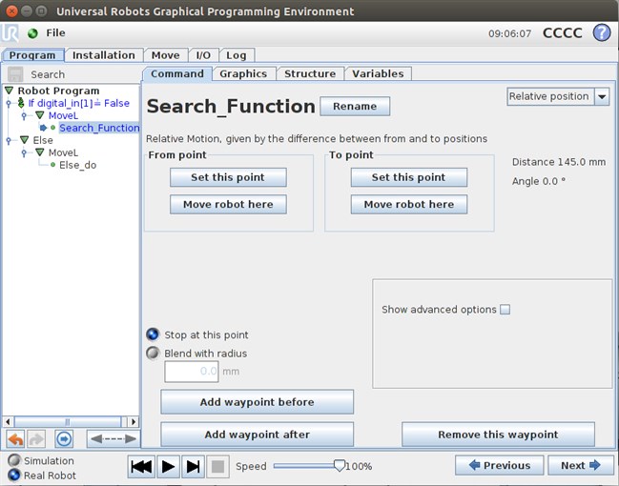
Task: Toggle the If node tree handle
Action: [9, 103]
